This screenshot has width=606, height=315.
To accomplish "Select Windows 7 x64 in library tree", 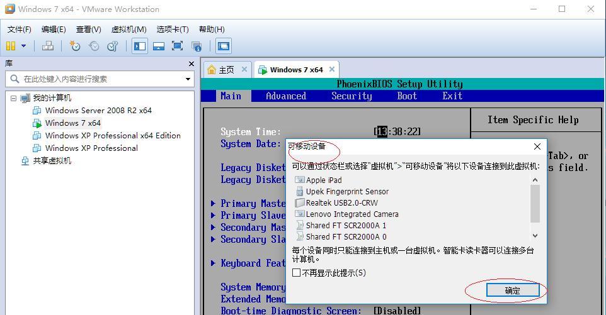I will coord(72,123).
